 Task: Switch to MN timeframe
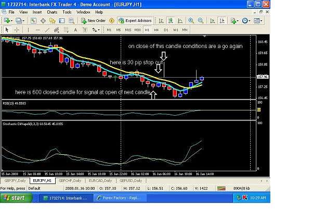tap(185, 30)
